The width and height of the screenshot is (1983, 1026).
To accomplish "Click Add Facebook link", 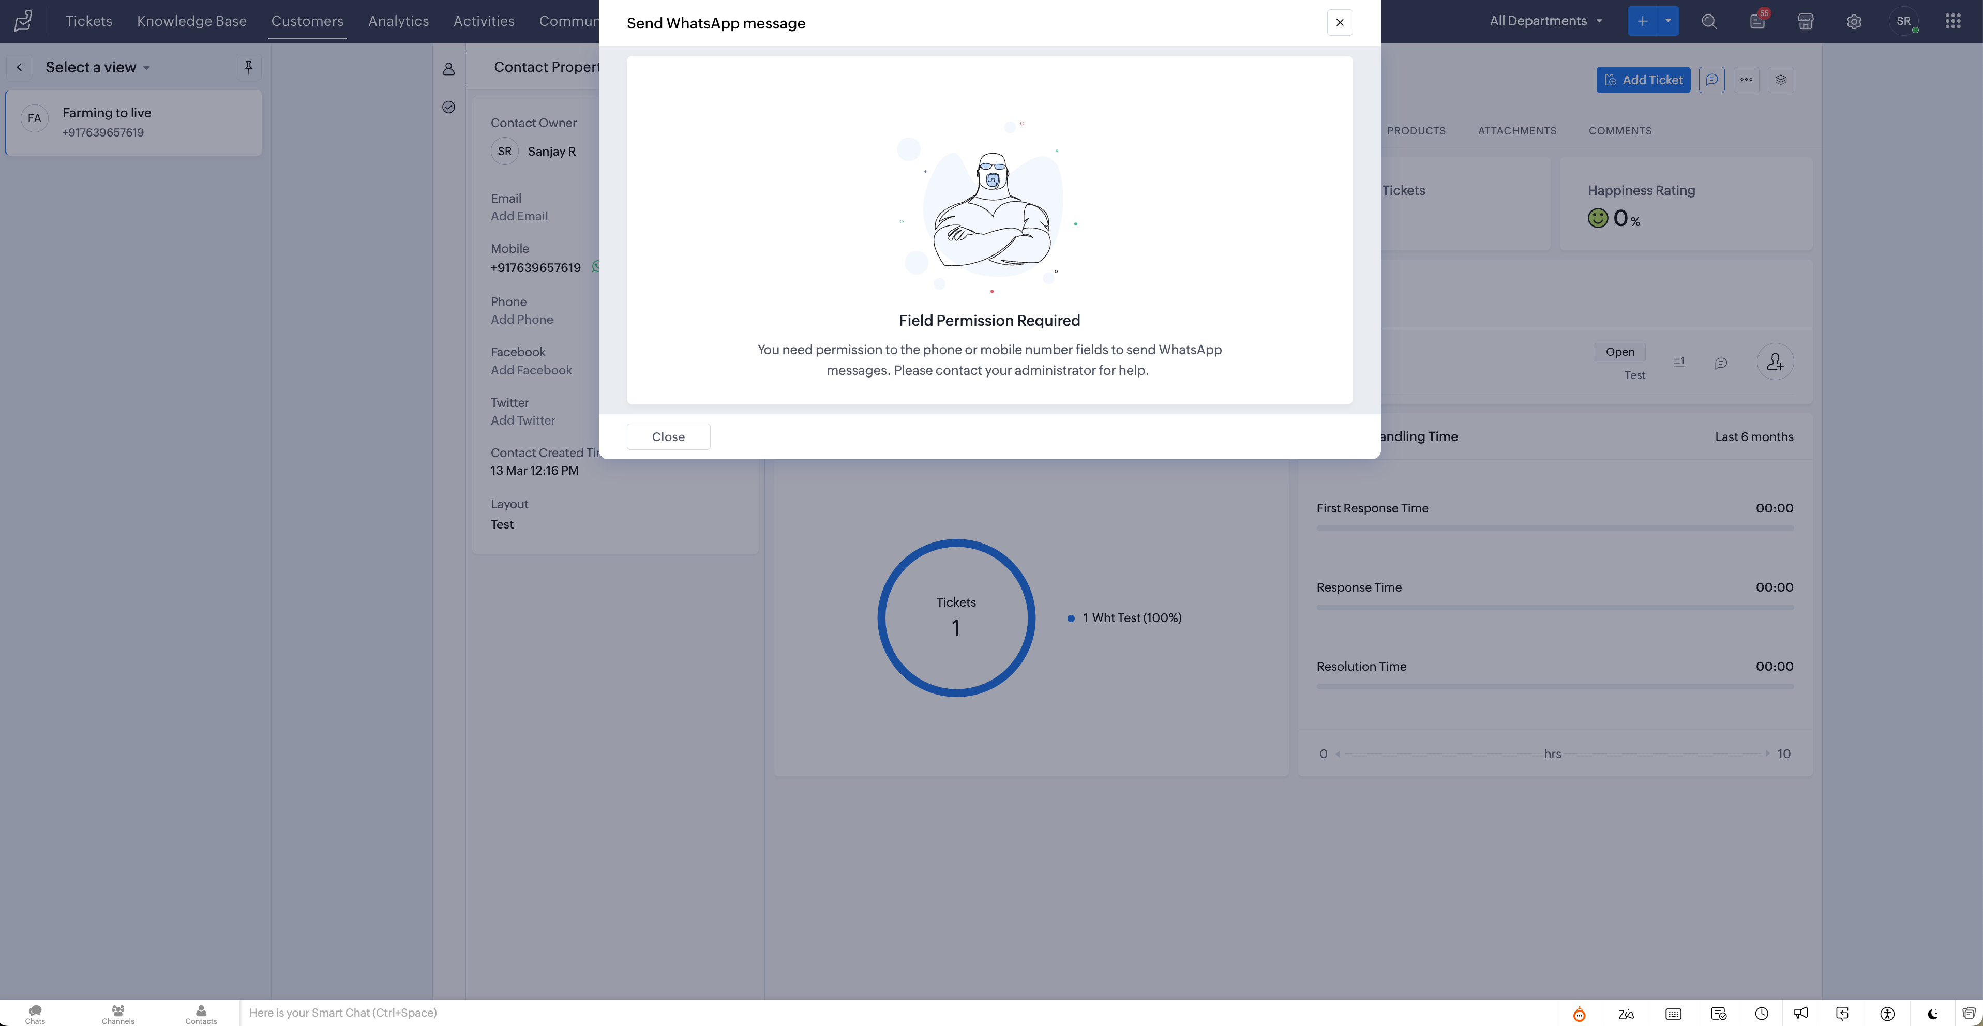I will (531, 370).
